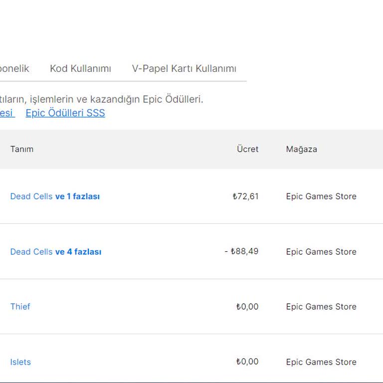The height and width of the screenshot is (383, 383).
Task: Click the Ücret column header
Action: [x=247, y=149]
